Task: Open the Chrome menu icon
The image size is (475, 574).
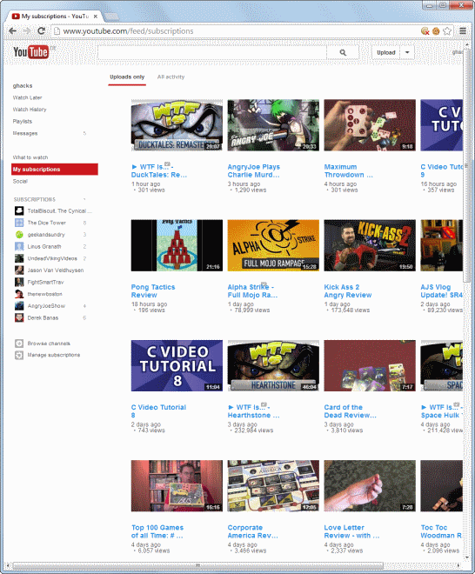Action: point(463,31)
